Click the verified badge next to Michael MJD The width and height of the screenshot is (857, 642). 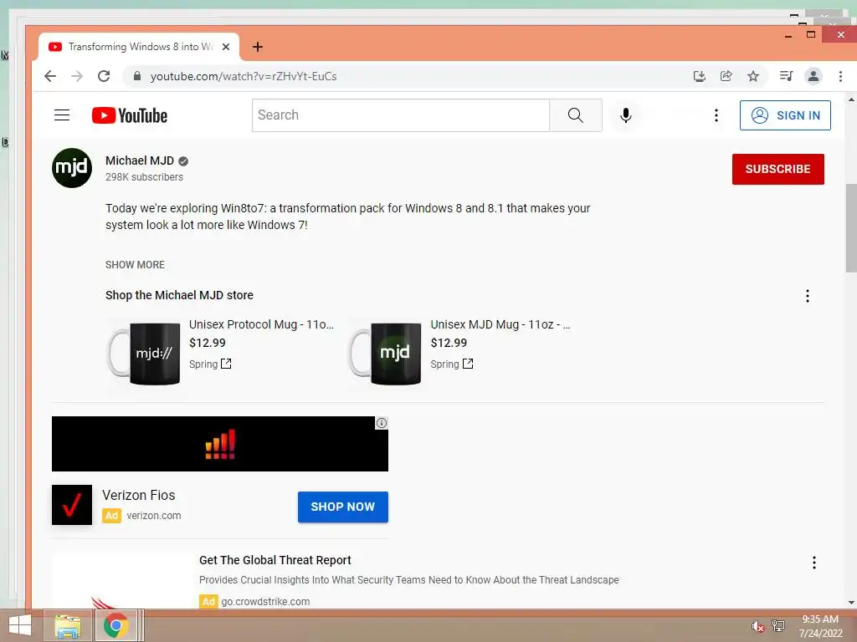coord(183,161)
